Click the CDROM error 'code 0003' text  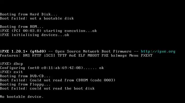pos(103,80)
